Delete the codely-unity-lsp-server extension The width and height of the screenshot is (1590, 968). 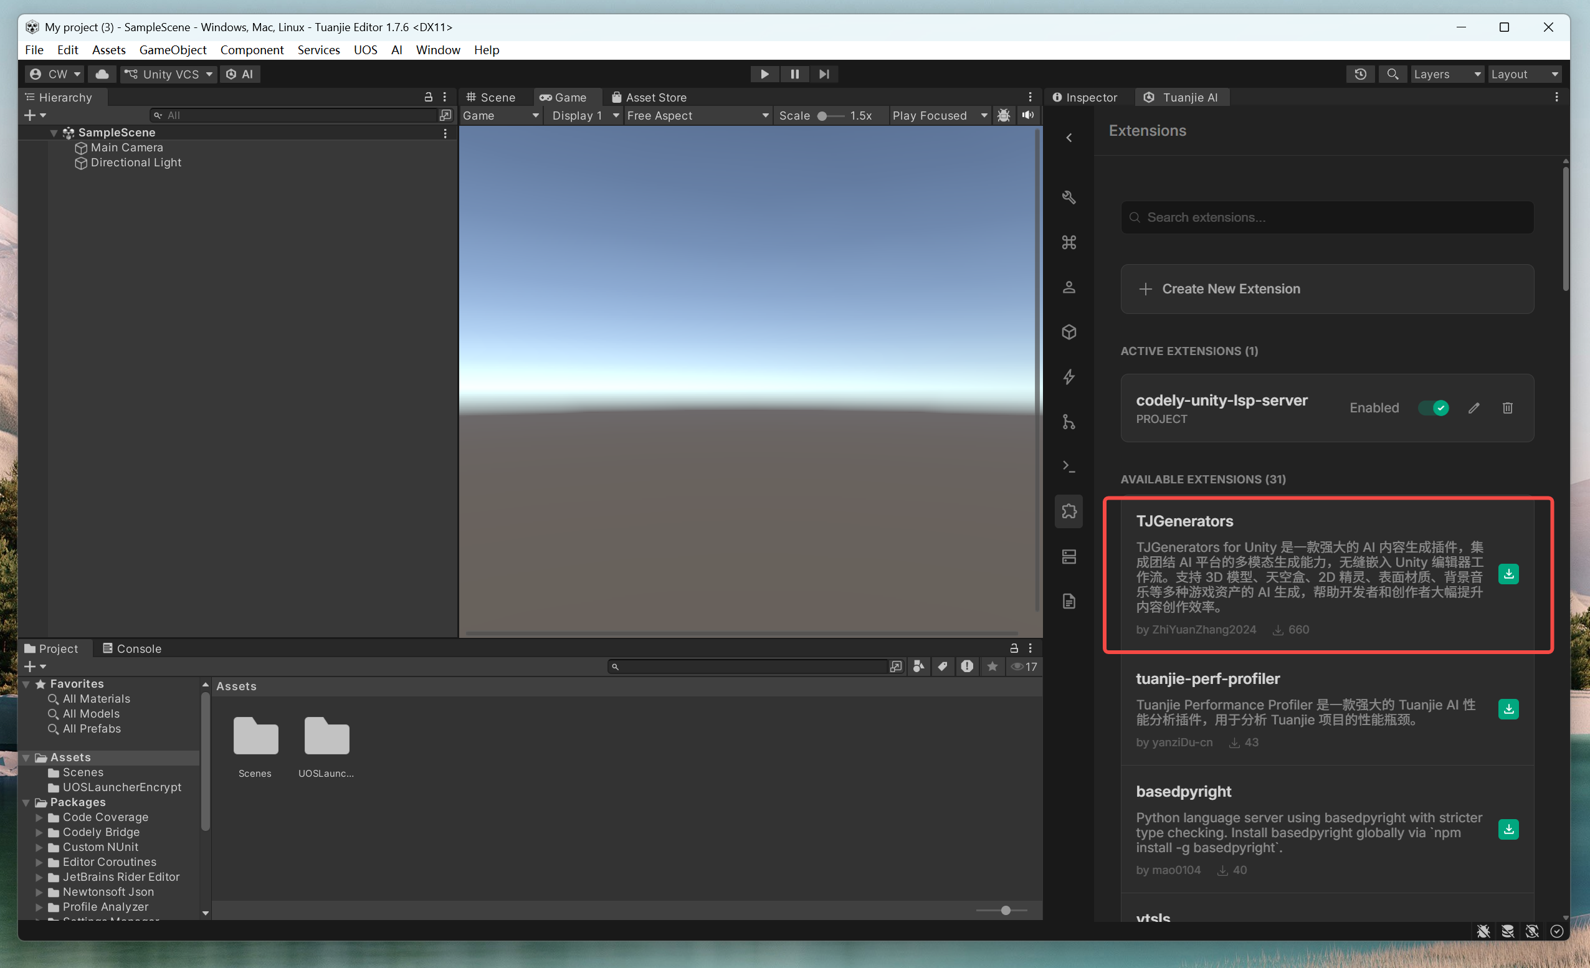(1507, 408)
